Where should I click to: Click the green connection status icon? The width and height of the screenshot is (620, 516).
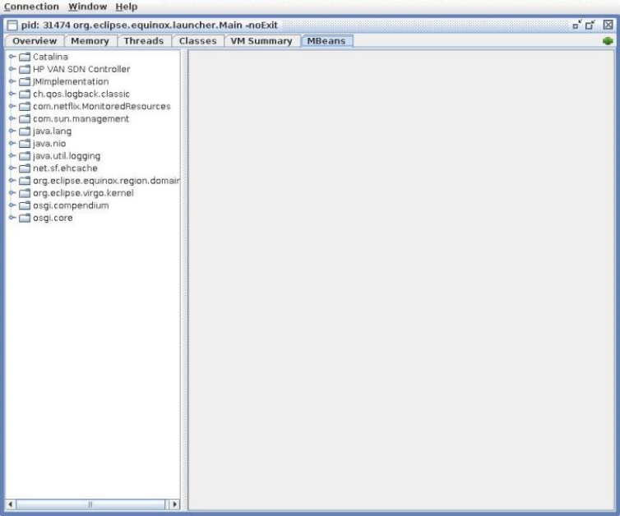click(608, 41)
